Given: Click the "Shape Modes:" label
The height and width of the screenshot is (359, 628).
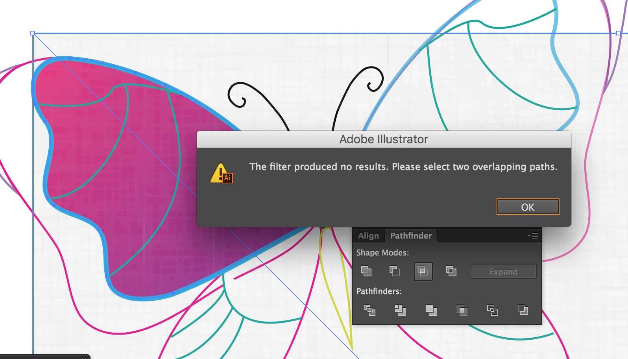Looking at the screenshot, I should pyautogui.click(x=382, y=253).
